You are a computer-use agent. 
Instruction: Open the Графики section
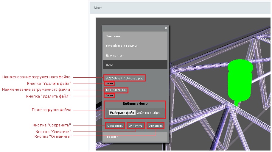tap(135, 137)
